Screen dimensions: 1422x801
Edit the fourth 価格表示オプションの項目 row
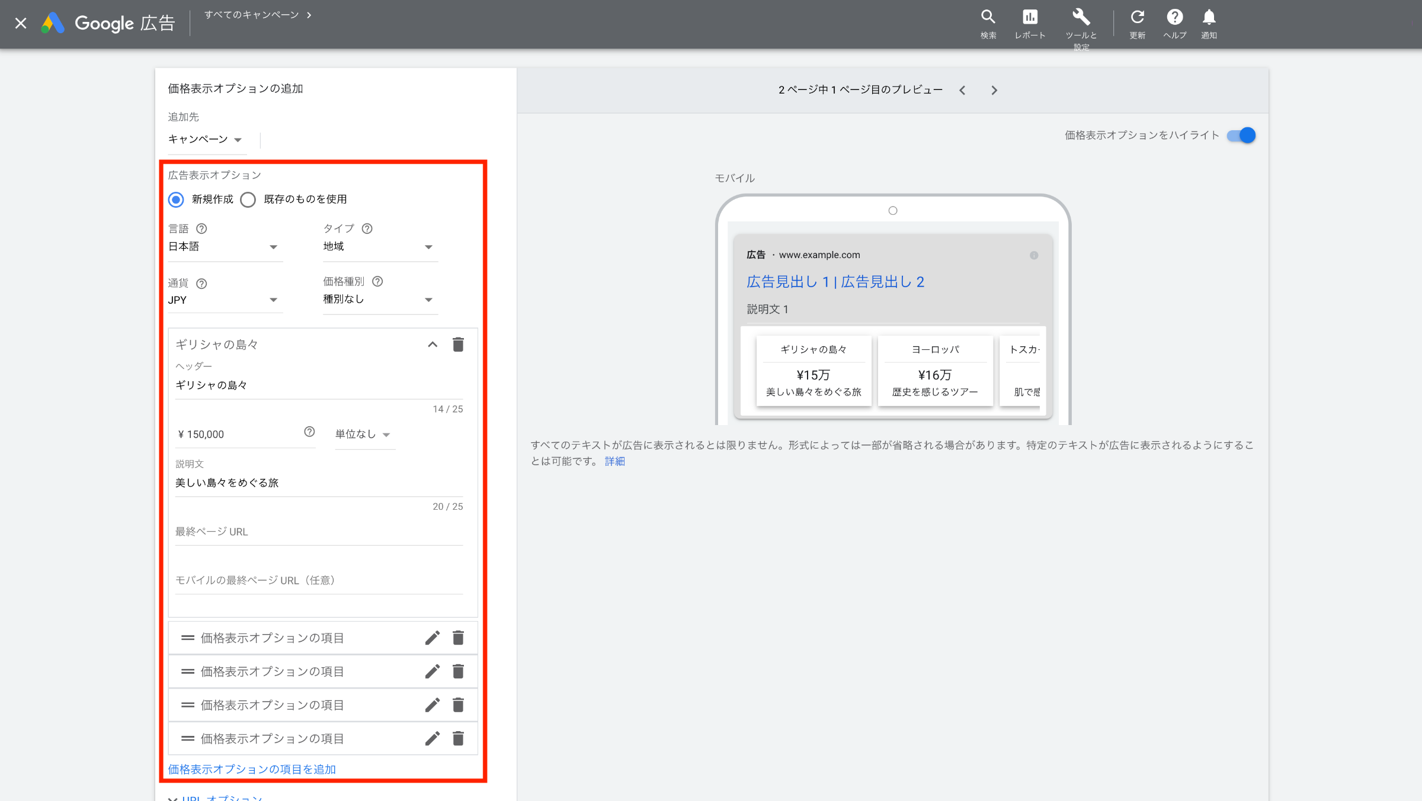(x=433, y=739)
